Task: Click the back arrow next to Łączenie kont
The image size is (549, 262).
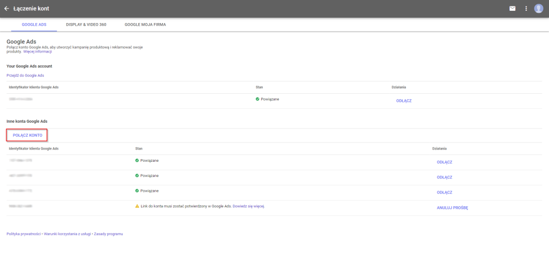Action: click(6, 9)
